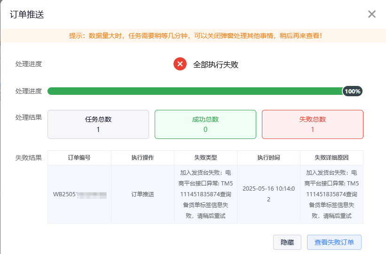Click the 订单推送 dialog title
The height and width of the screenshot is (254, 386).
coord(27,15)
